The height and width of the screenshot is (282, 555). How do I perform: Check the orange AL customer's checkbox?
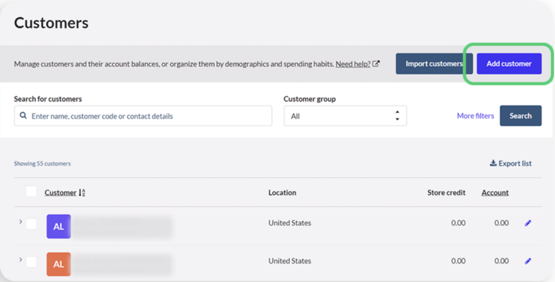[x=31, y=262]
